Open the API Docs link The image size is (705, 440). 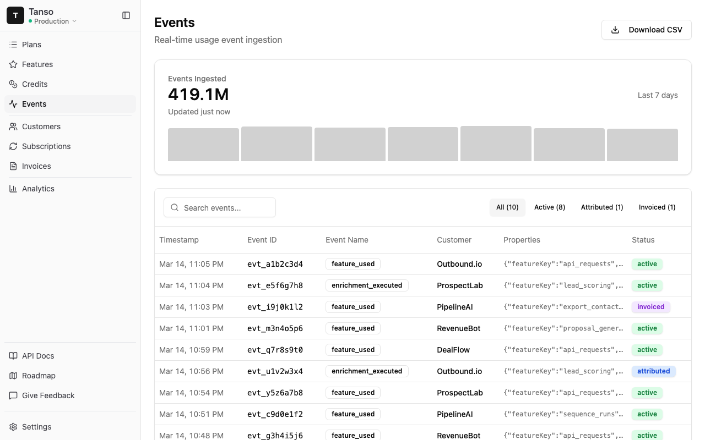coord(38,356)
